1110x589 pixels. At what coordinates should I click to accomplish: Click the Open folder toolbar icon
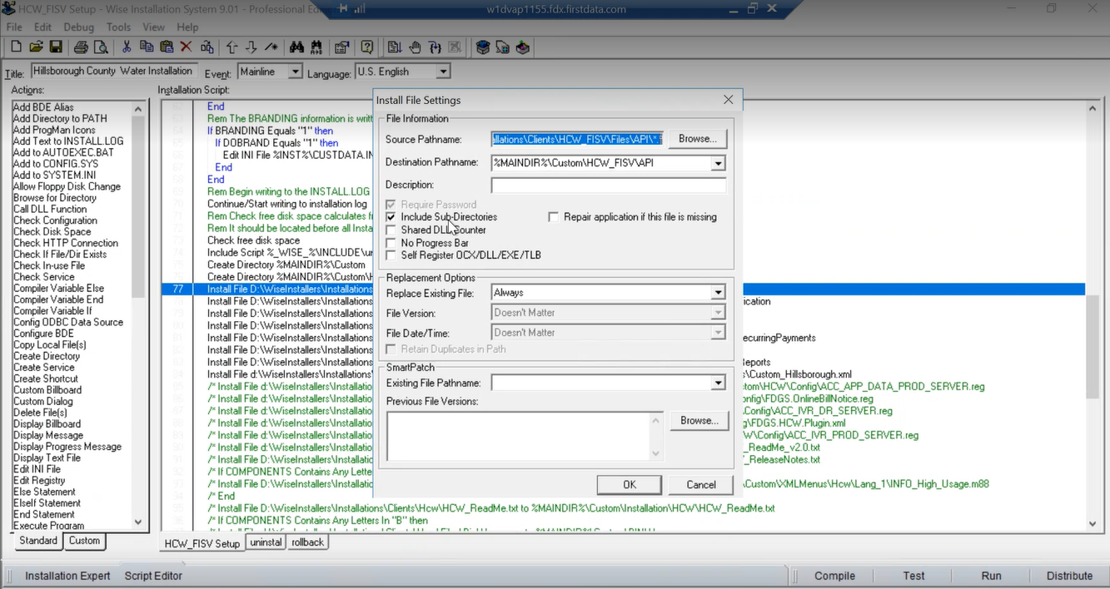tap(36, 47)
